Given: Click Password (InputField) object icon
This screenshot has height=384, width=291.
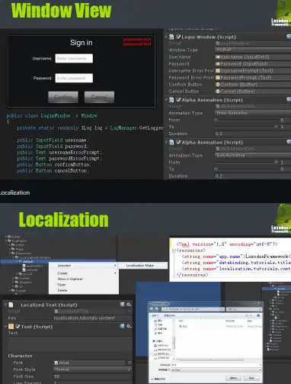Looking at the screenshot, I should click(x=218, y=64).
